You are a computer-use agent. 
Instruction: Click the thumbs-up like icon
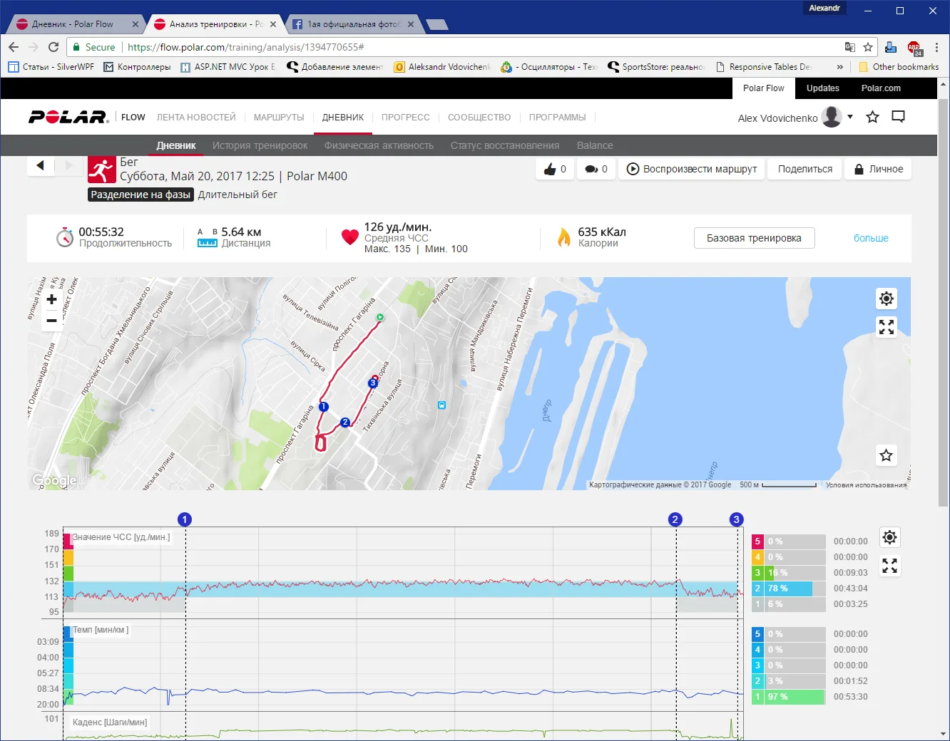550,170
